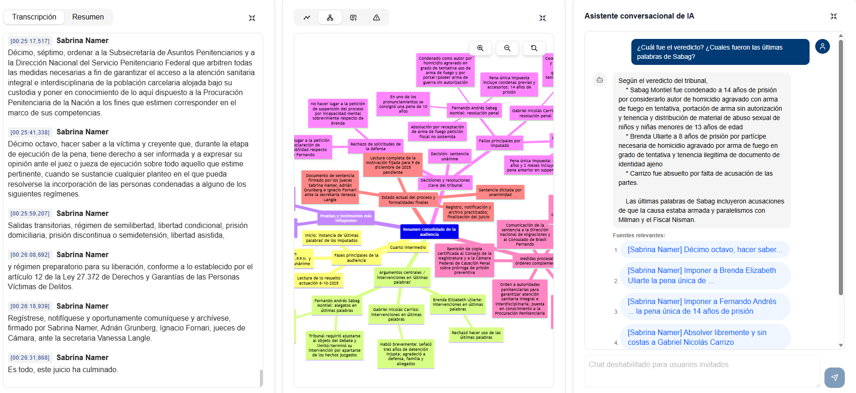
Task: Select the 'Orden a autoridades penitenciarias' node
Action: [520, 299]
